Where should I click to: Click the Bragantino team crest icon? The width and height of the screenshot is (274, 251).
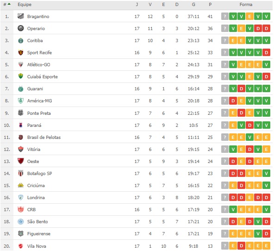point(21,16)
